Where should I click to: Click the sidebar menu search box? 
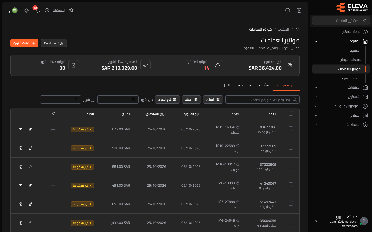pyautogui.click(x=341, y=21)
